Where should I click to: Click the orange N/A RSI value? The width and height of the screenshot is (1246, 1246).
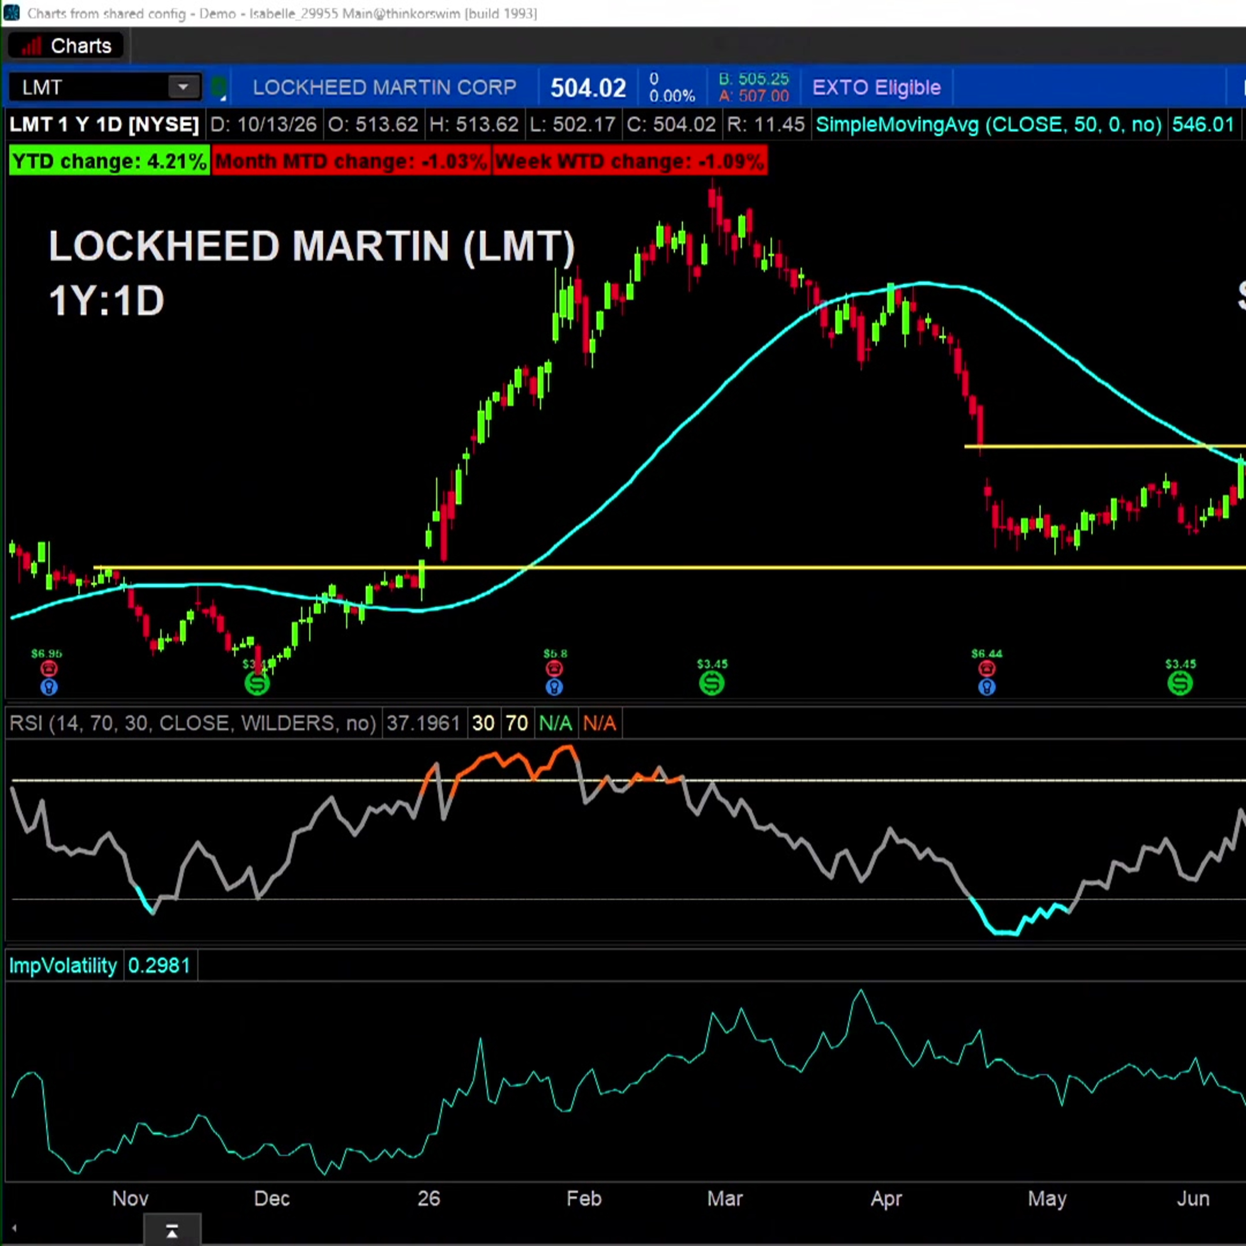click(600, 723)
